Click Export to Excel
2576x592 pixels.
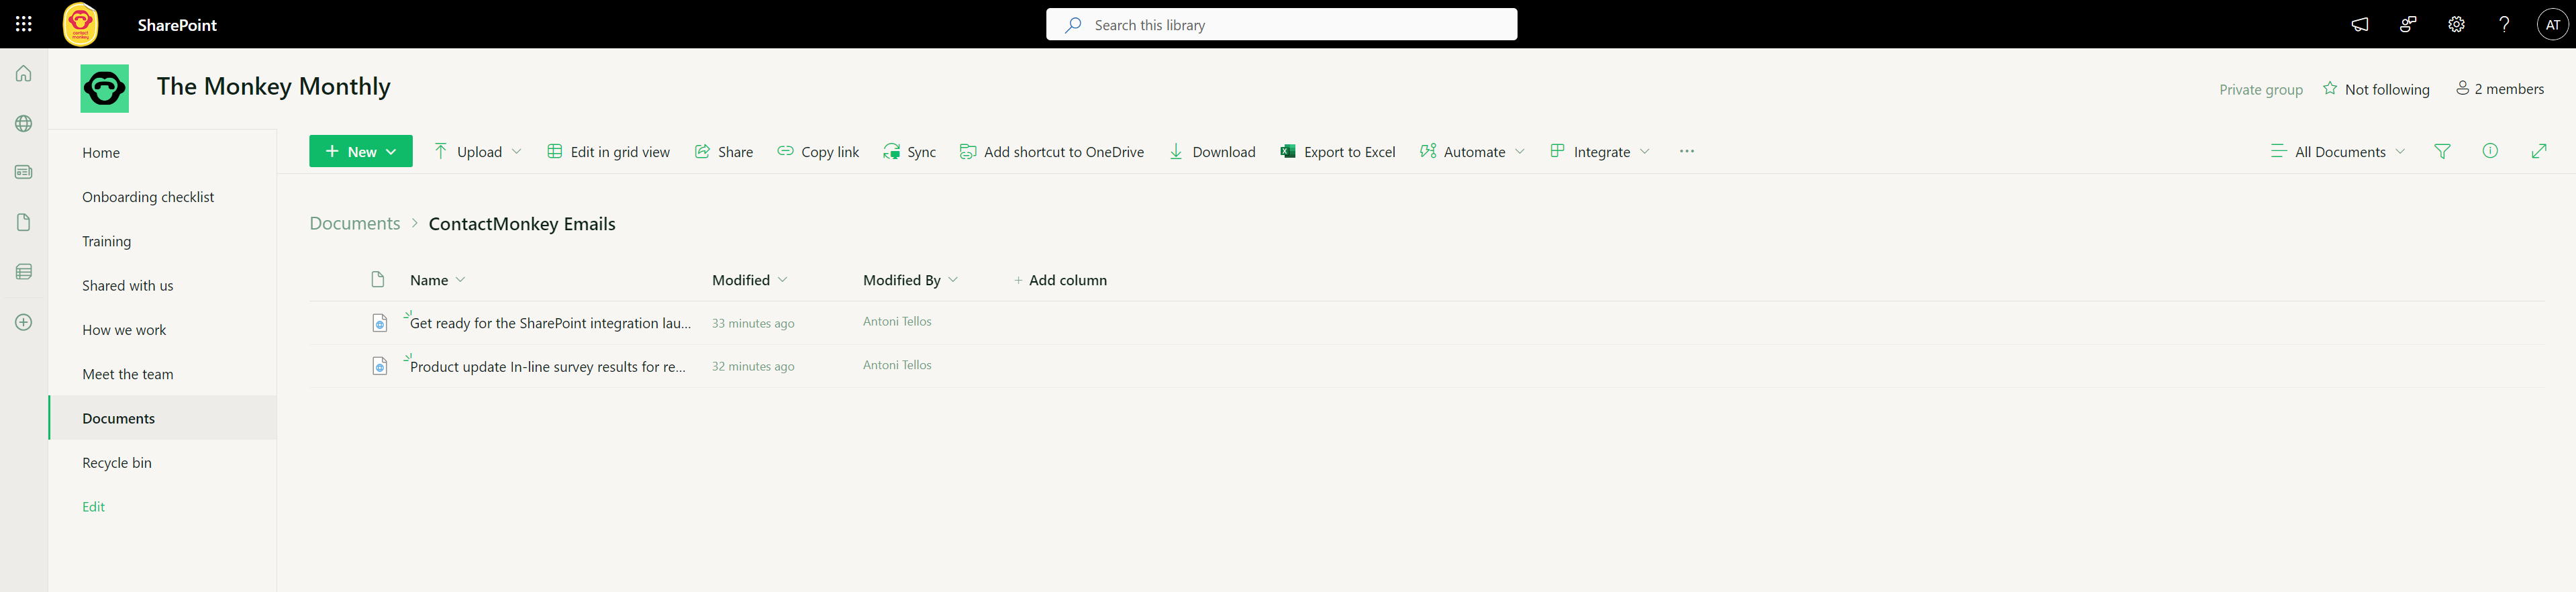click(1337, 151)
